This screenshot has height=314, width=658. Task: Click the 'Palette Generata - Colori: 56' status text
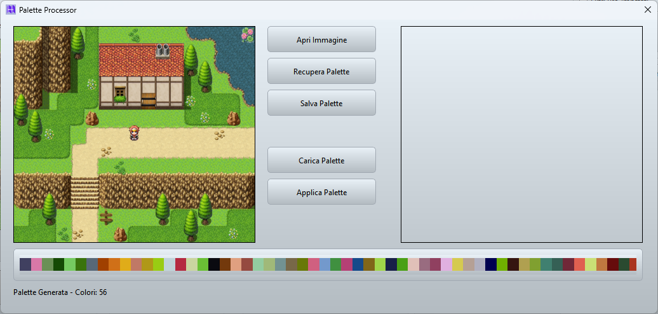(x=60, y=292)
